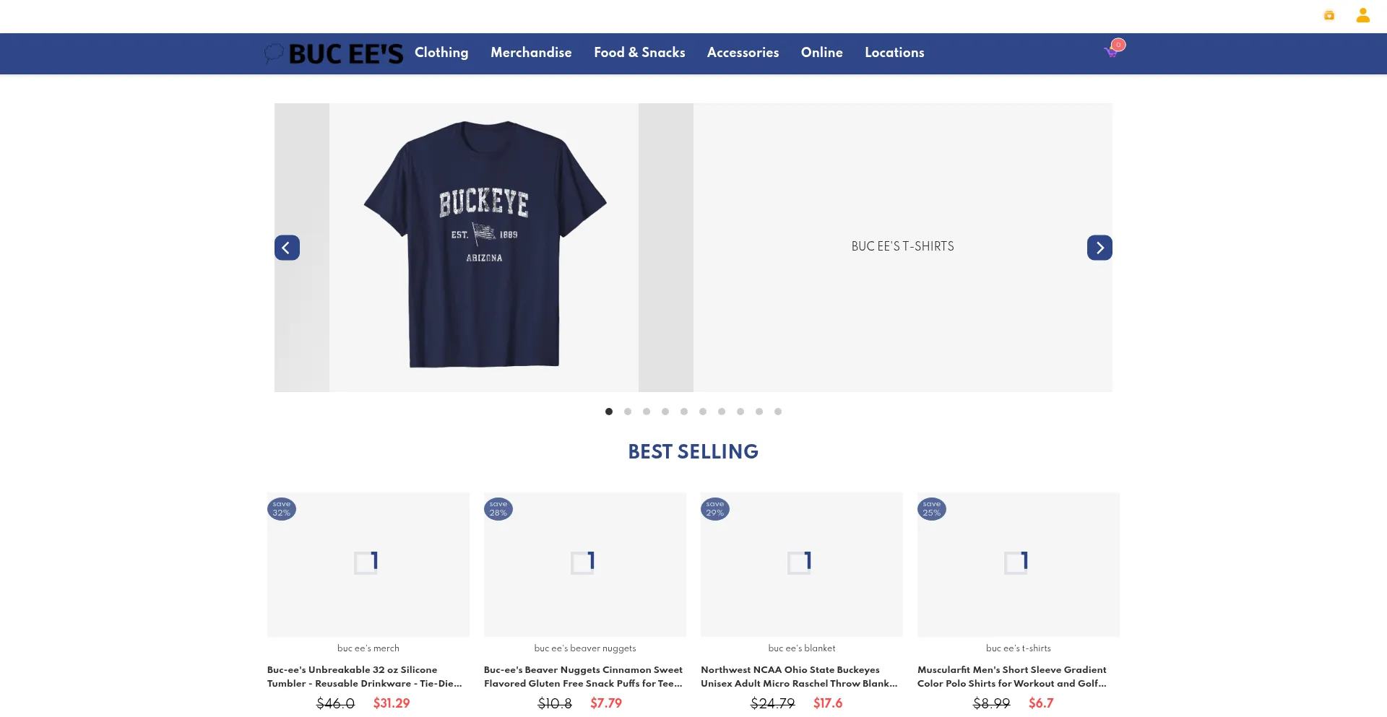Screen dimensions: 1387x717
Task: Open the Beaver Nuggets Cinnamon Sweet product link
Action: click(x=583, y=677)
